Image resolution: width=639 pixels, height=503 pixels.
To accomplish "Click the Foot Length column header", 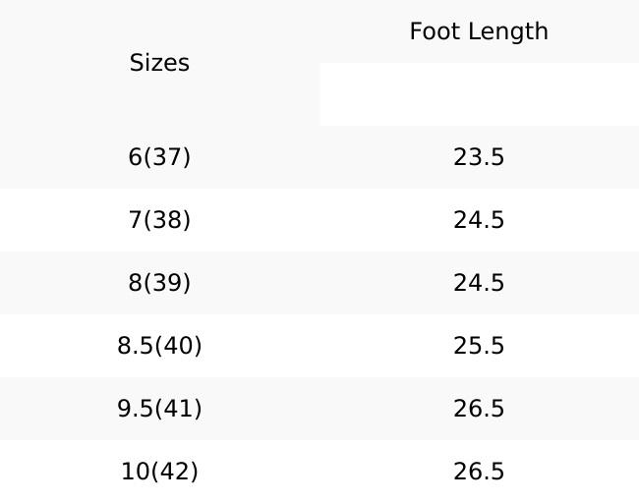I will click(x=479, y=31).
